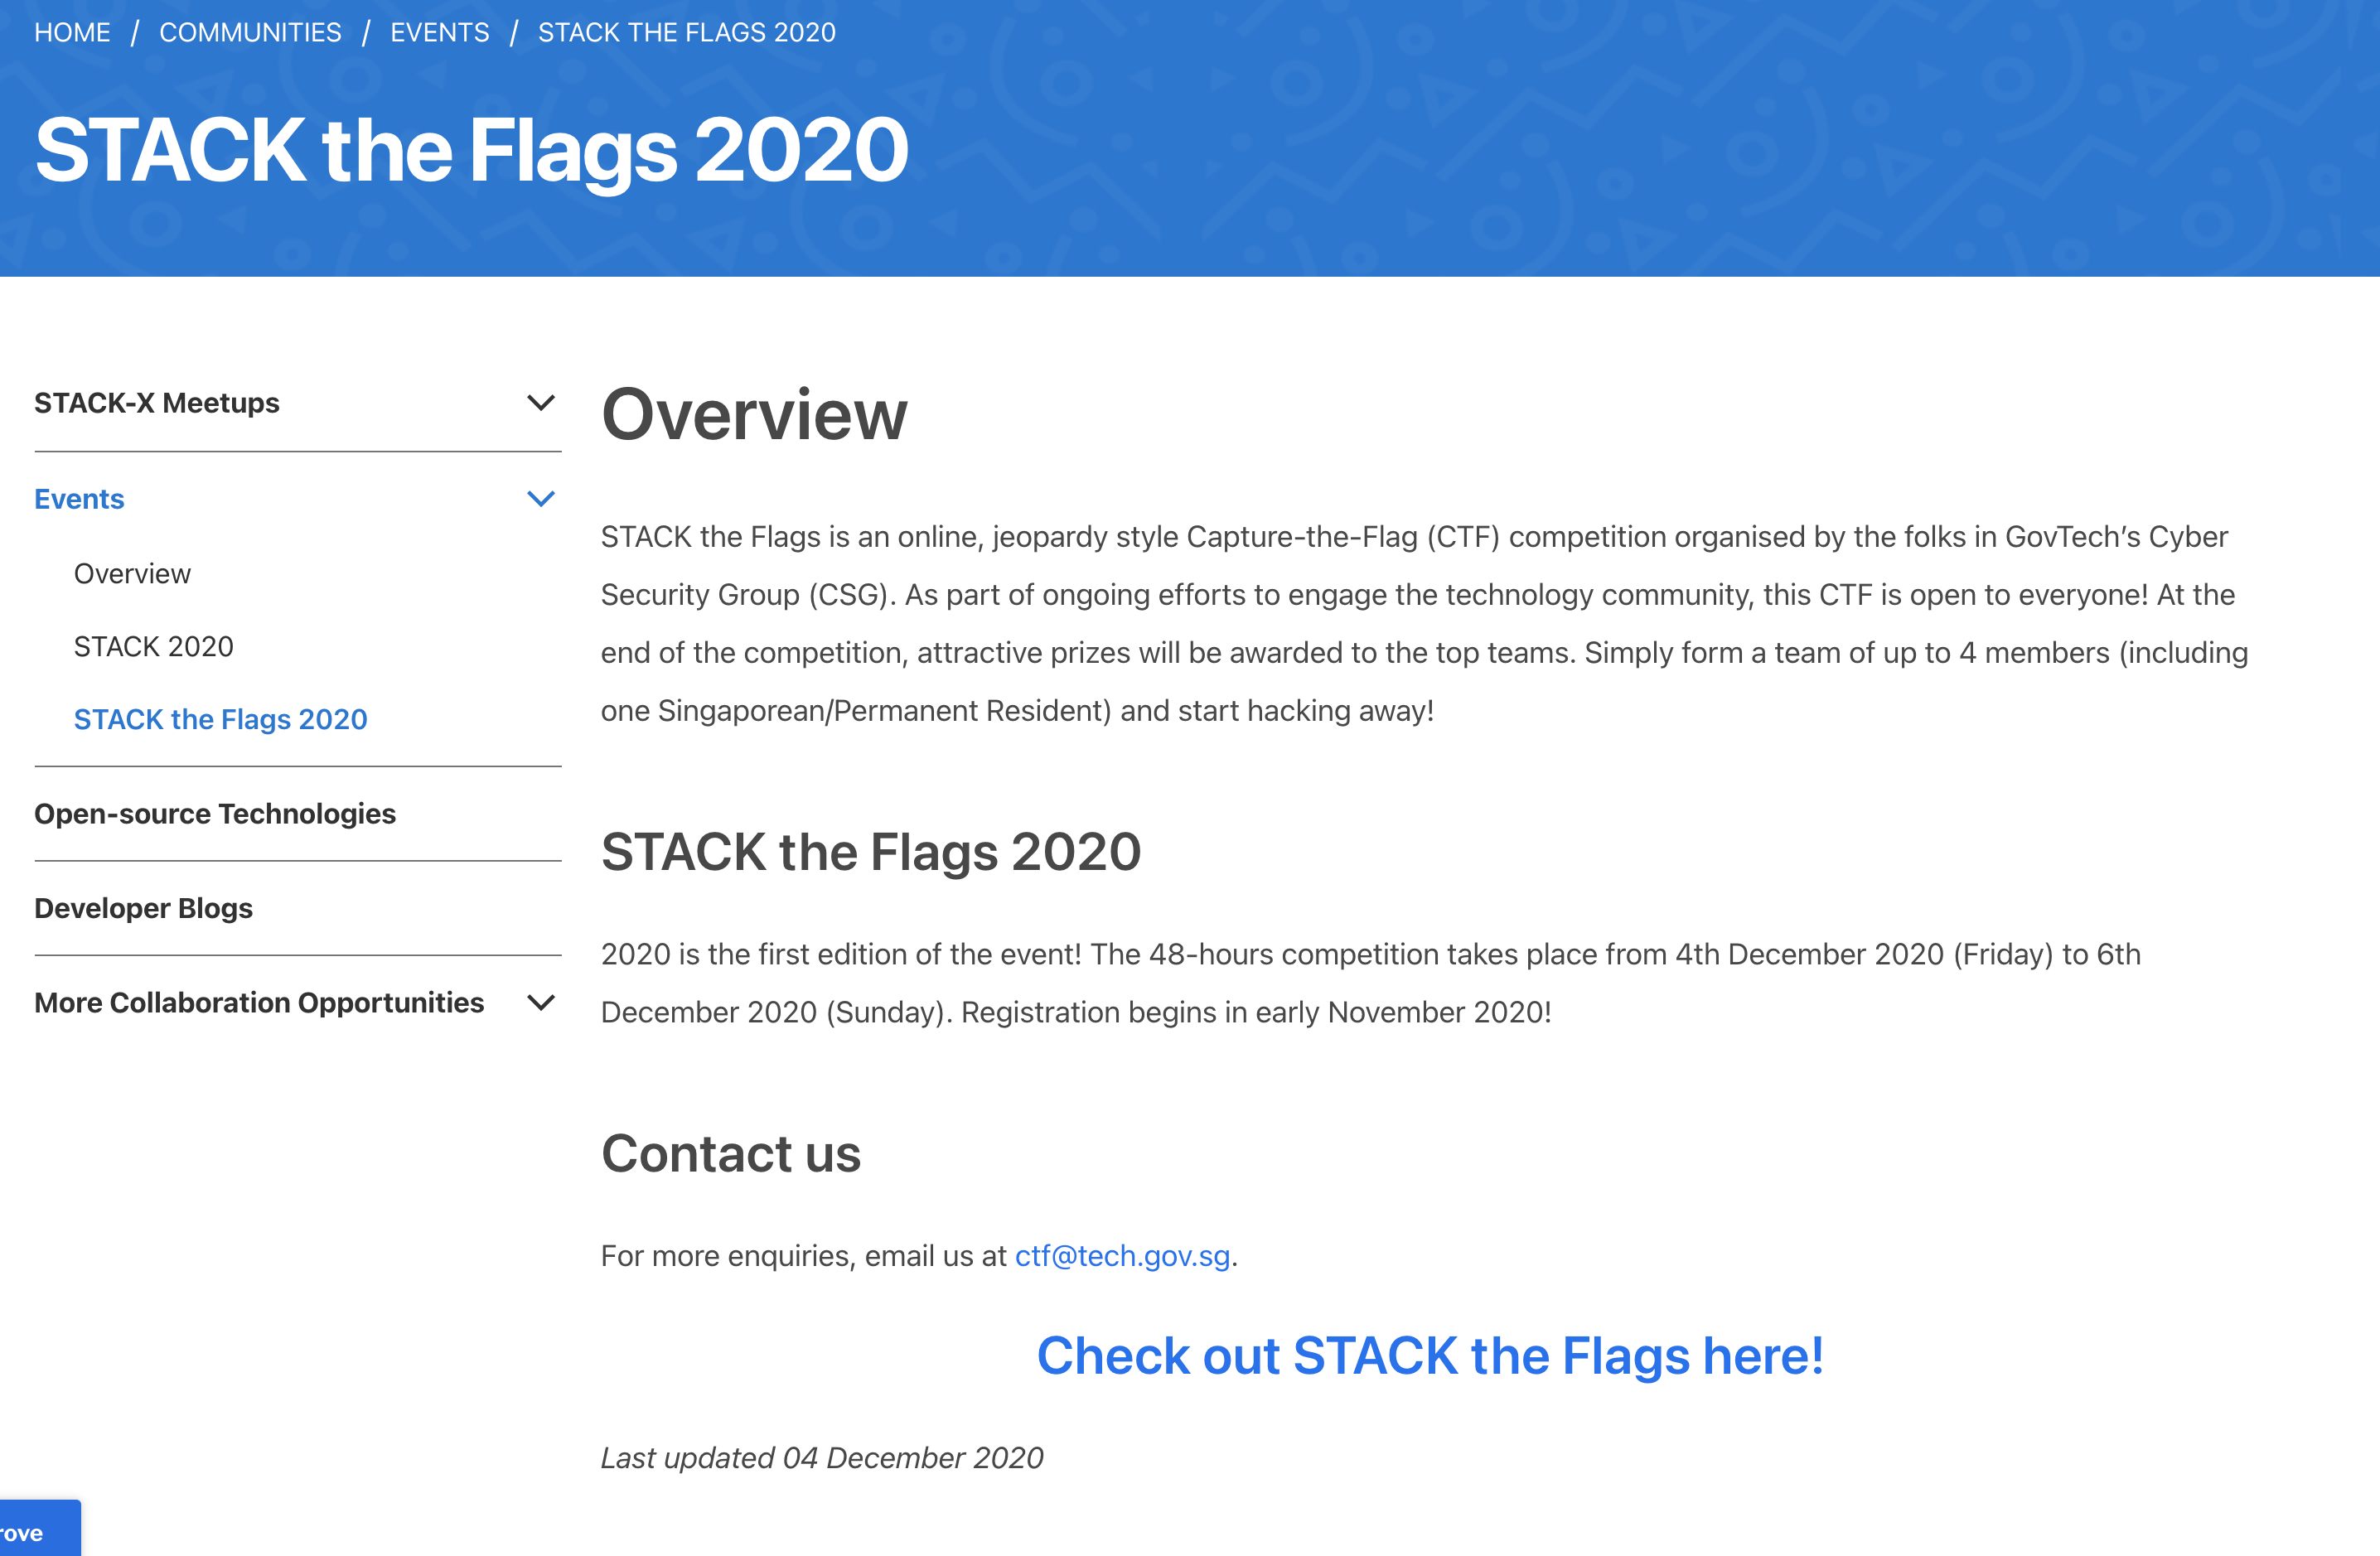Expand the More Collaboration Opportunities chevron
This screenshot has height=1556, width=2380.
540,1003
